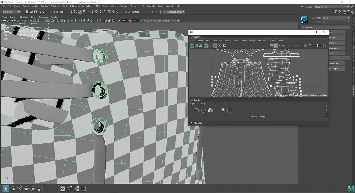Switch to four-pane layout icon
355x193 pixels.
pyautogui.click(x=69, y=189)
